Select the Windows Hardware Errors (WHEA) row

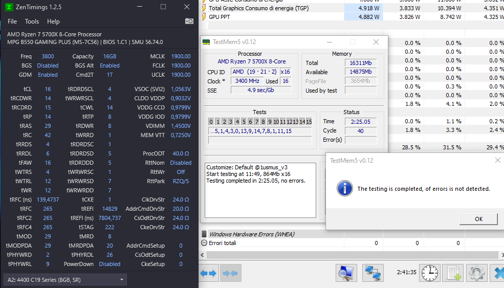coord(352,234)
